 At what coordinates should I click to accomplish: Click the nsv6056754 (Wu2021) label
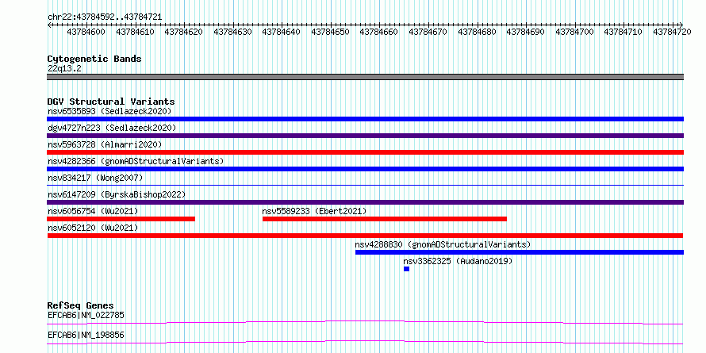pos(93,211)
